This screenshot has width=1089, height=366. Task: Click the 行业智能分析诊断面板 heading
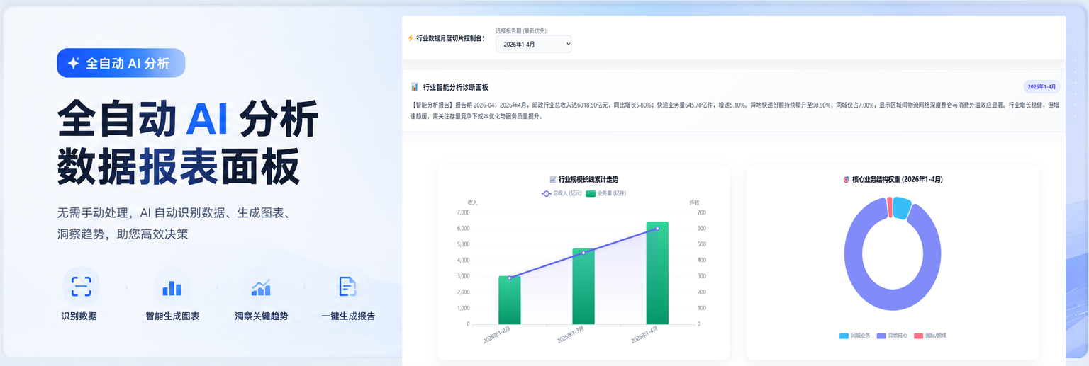click(x=456, y=87)
